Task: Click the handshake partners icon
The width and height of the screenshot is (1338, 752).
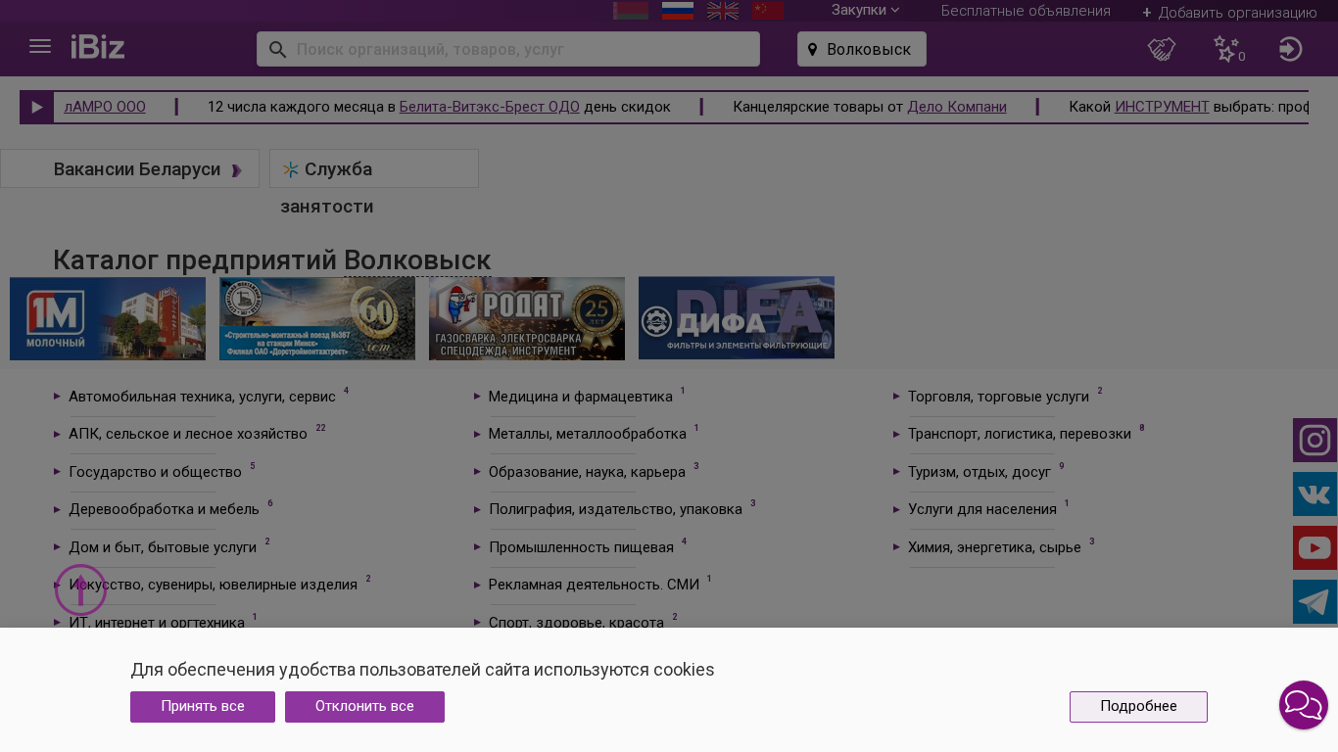Action: [x=1162, y=49]
